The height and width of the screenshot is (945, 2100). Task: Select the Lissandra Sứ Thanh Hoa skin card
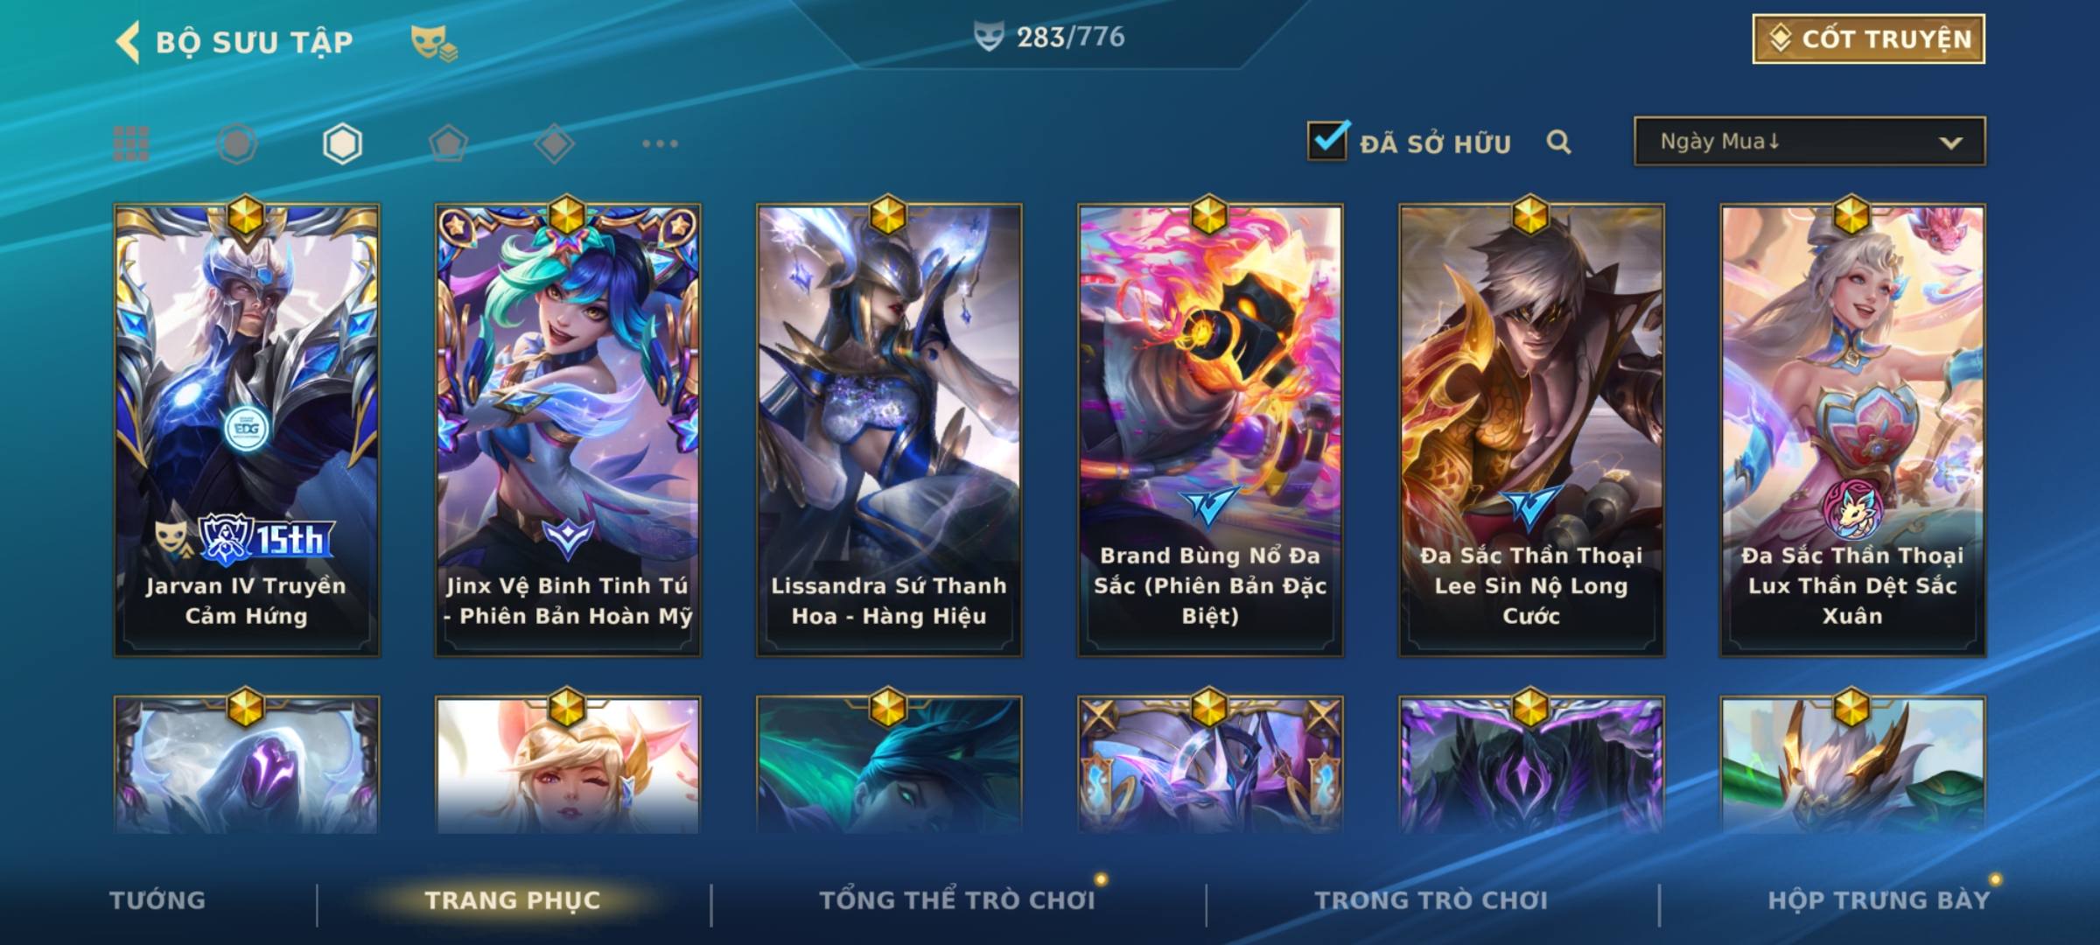click(889, 429)
